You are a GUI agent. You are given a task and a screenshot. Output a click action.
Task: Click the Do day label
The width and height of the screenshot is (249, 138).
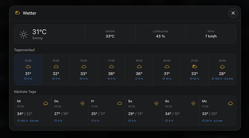pos(56,101)
